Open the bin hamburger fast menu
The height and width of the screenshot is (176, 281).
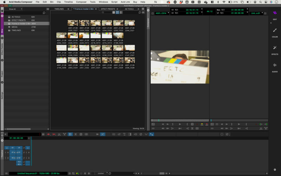[x=143, y=12]
